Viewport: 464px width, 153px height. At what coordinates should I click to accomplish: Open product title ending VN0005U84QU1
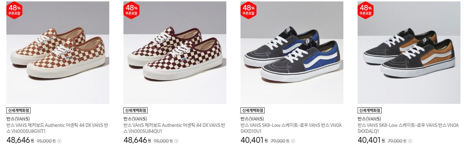click(174, 128)
